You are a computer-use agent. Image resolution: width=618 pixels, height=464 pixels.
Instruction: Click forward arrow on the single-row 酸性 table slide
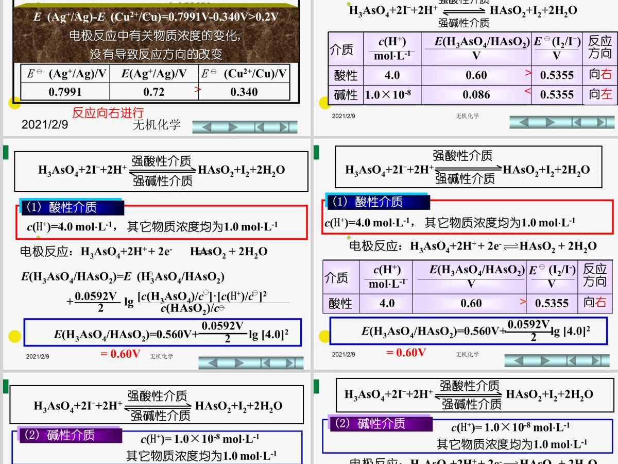544,360
